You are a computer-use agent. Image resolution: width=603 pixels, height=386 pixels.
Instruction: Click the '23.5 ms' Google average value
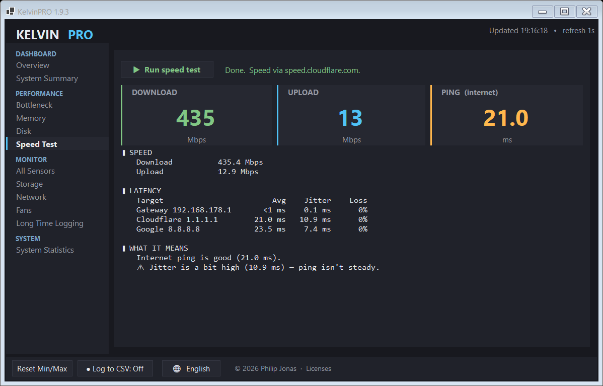[x=270, y=229]
